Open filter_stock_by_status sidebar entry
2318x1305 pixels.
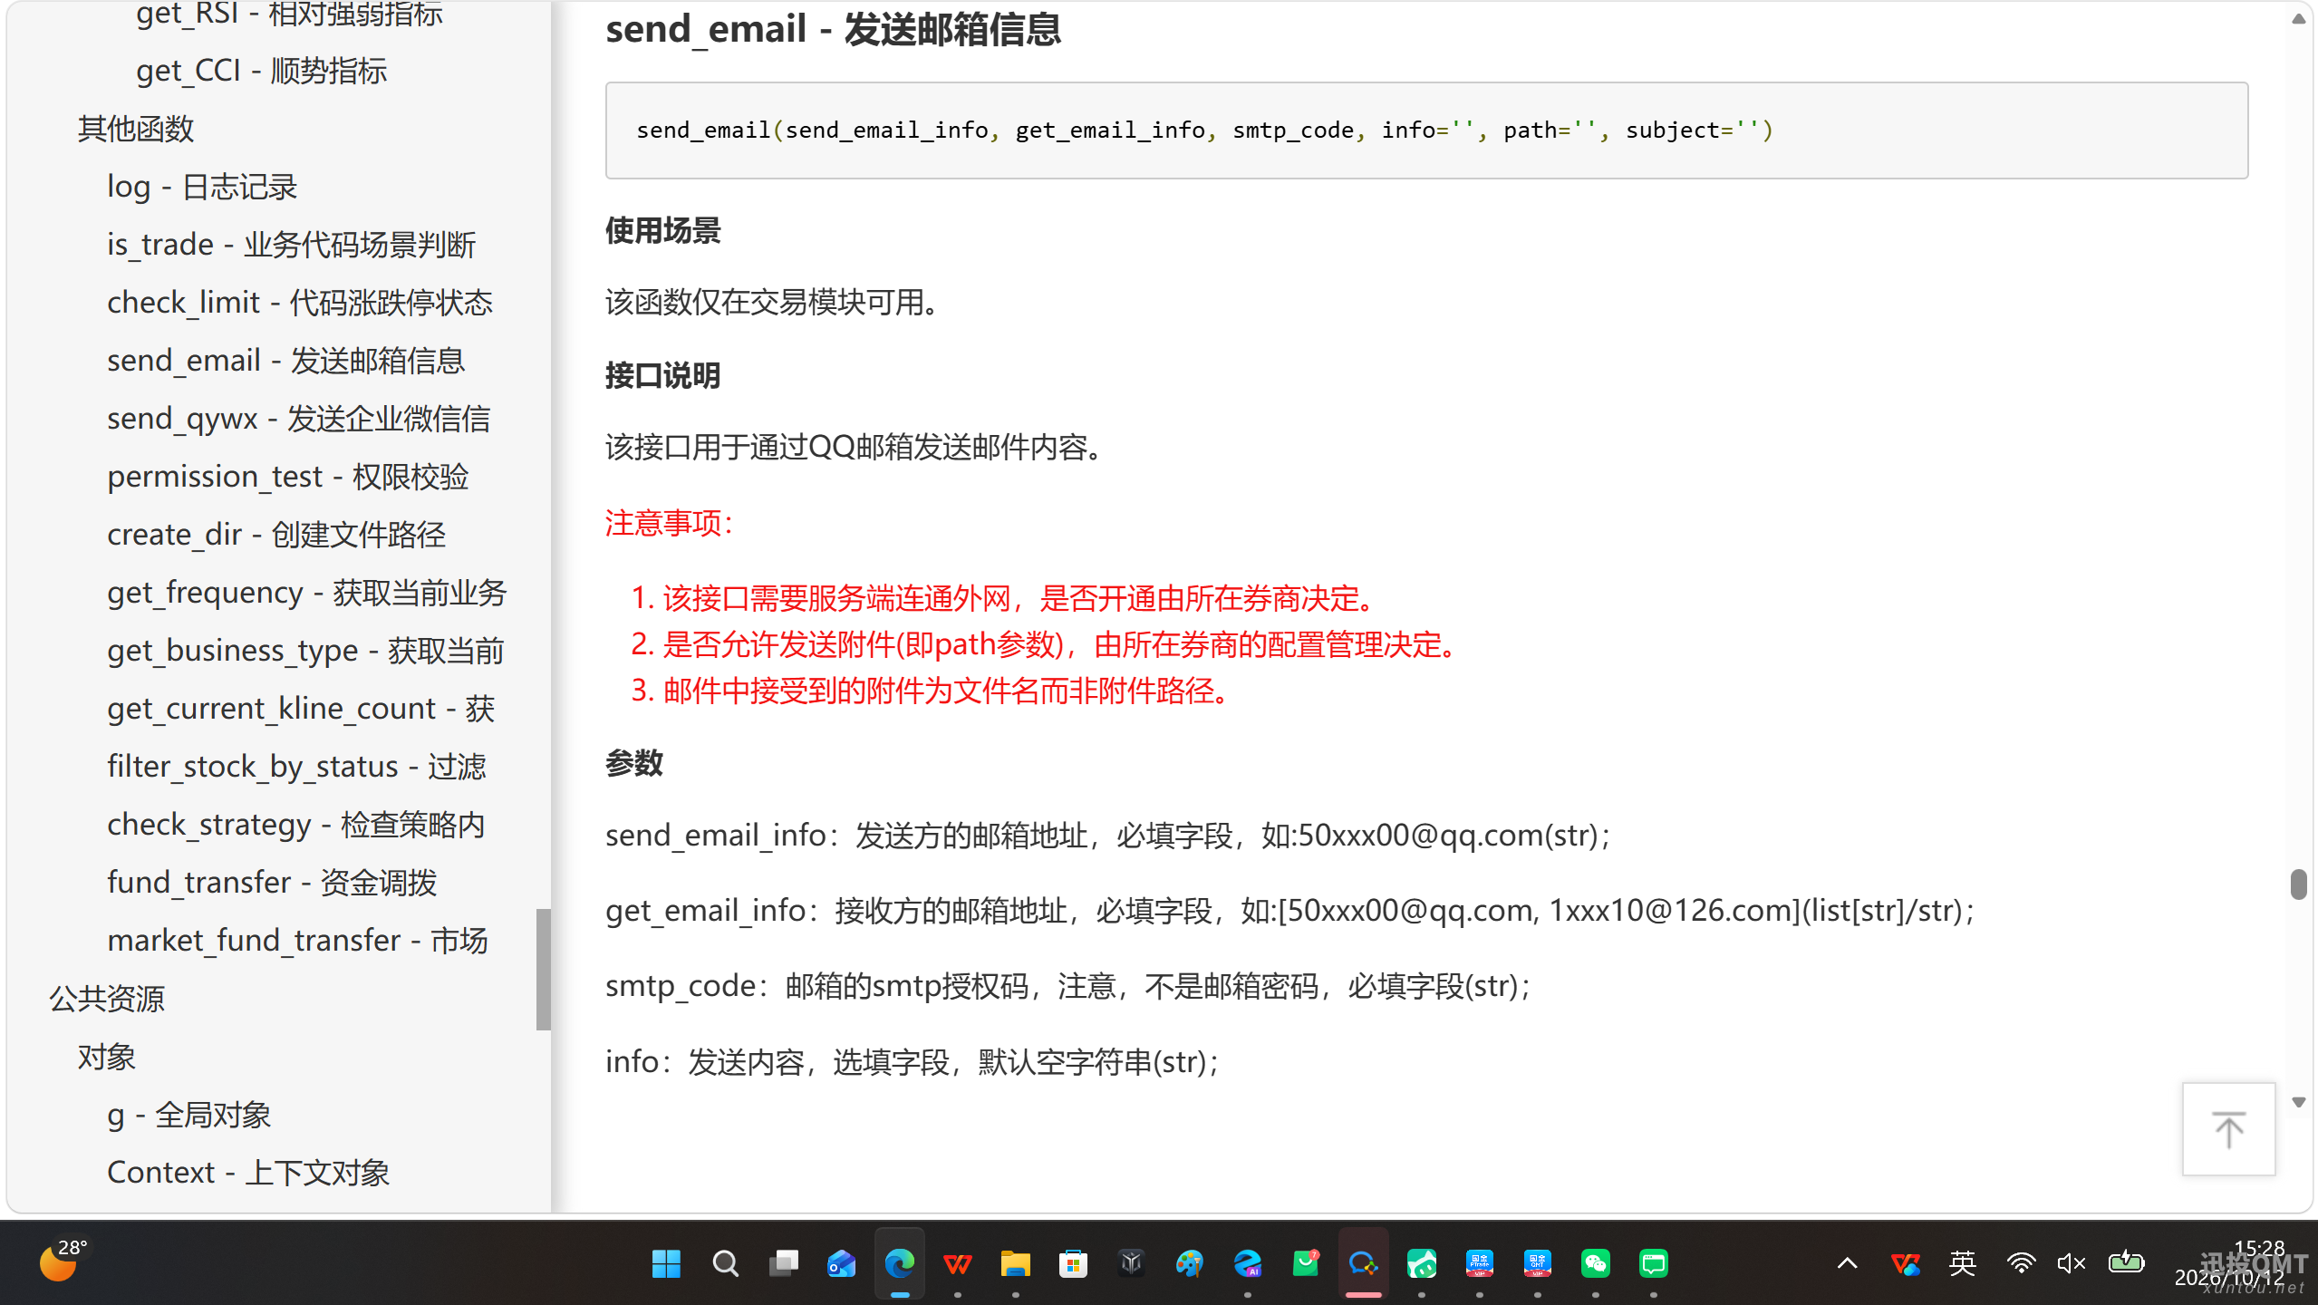click(x=297, y=767)
